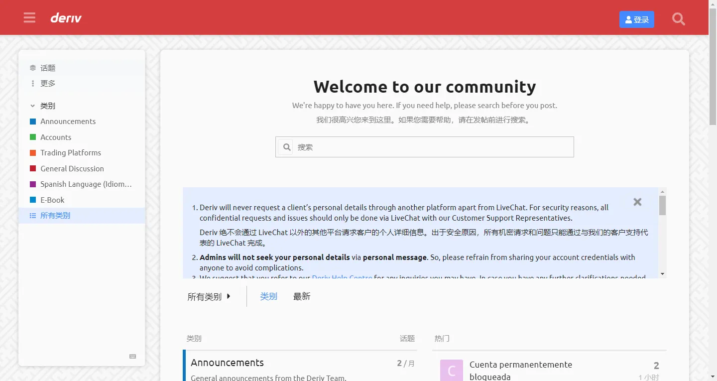Screen dimensions: 717x381
Task: Open the Deriv Help Centre link
Action: (342, 277)
